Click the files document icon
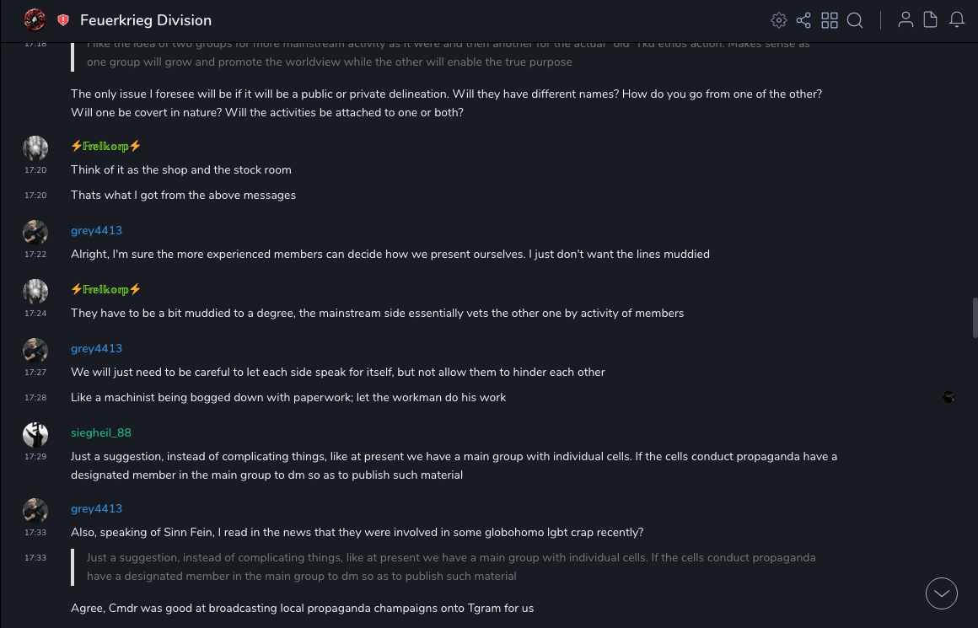The image size is (978, 628). (930, 20)
